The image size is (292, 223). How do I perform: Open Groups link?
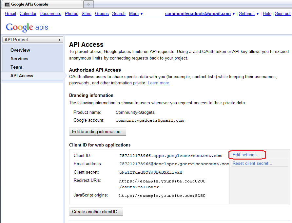click(x=102, y=13)
